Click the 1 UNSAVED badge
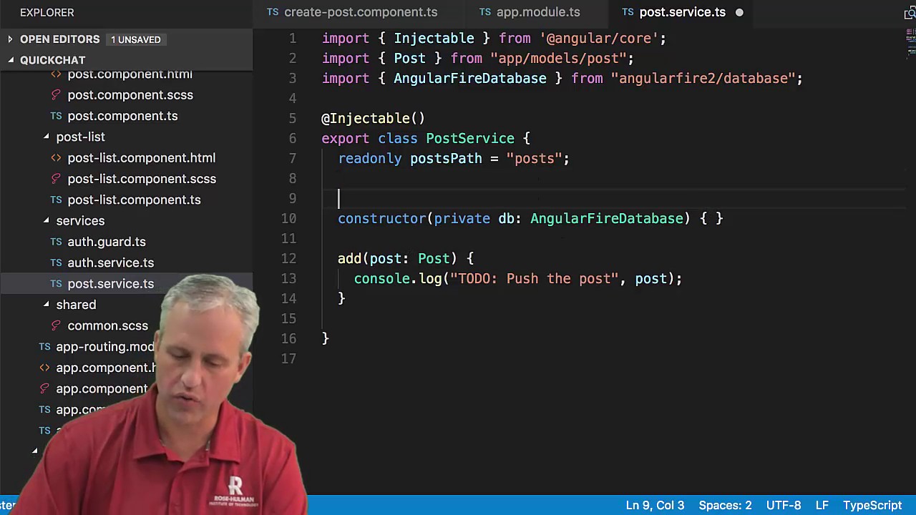 point(135,39)
